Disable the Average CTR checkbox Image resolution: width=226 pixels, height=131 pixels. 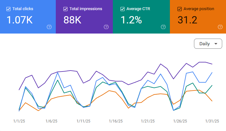122,9
